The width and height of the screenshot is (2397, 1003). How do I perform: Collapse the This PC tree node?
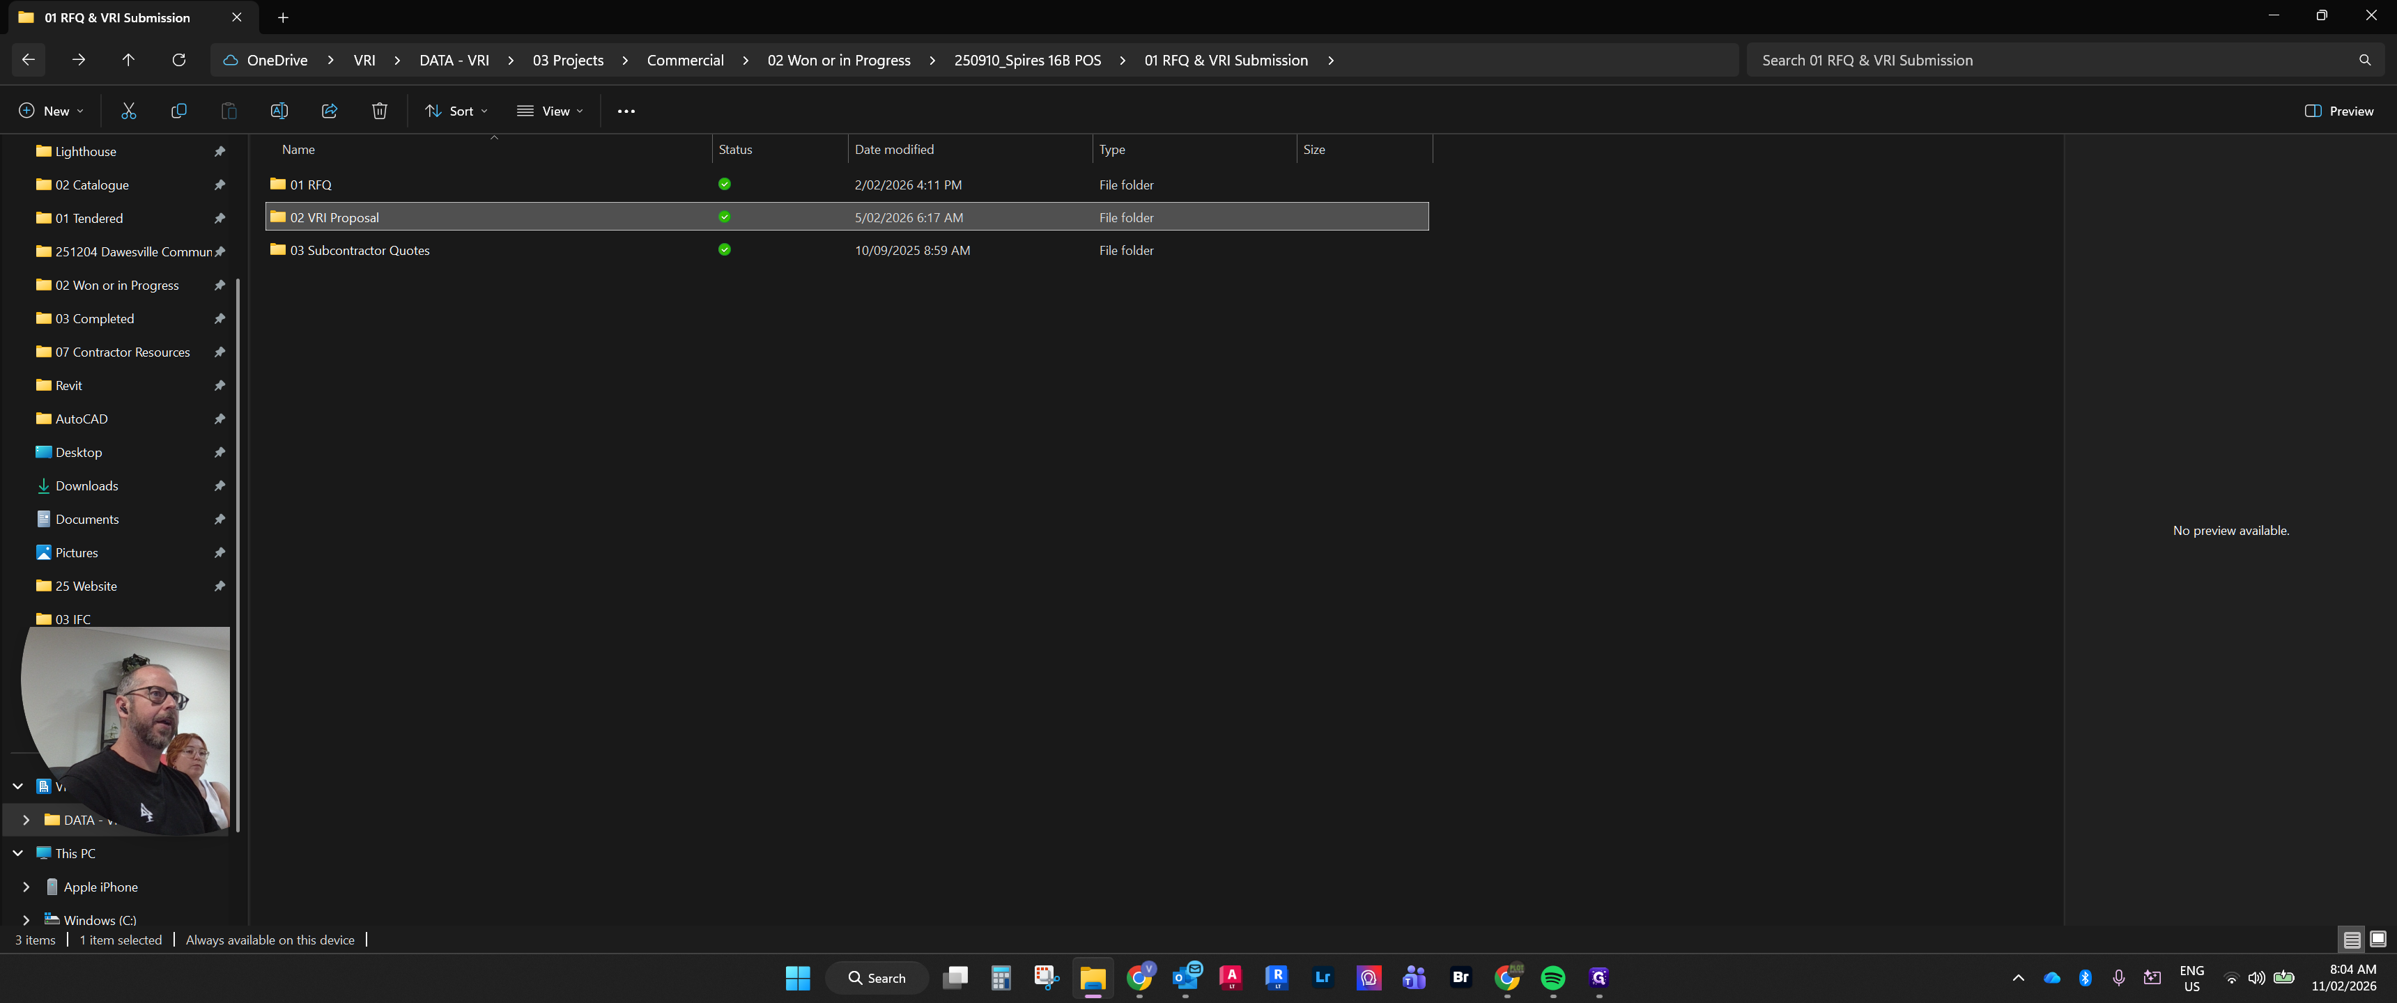17,853
